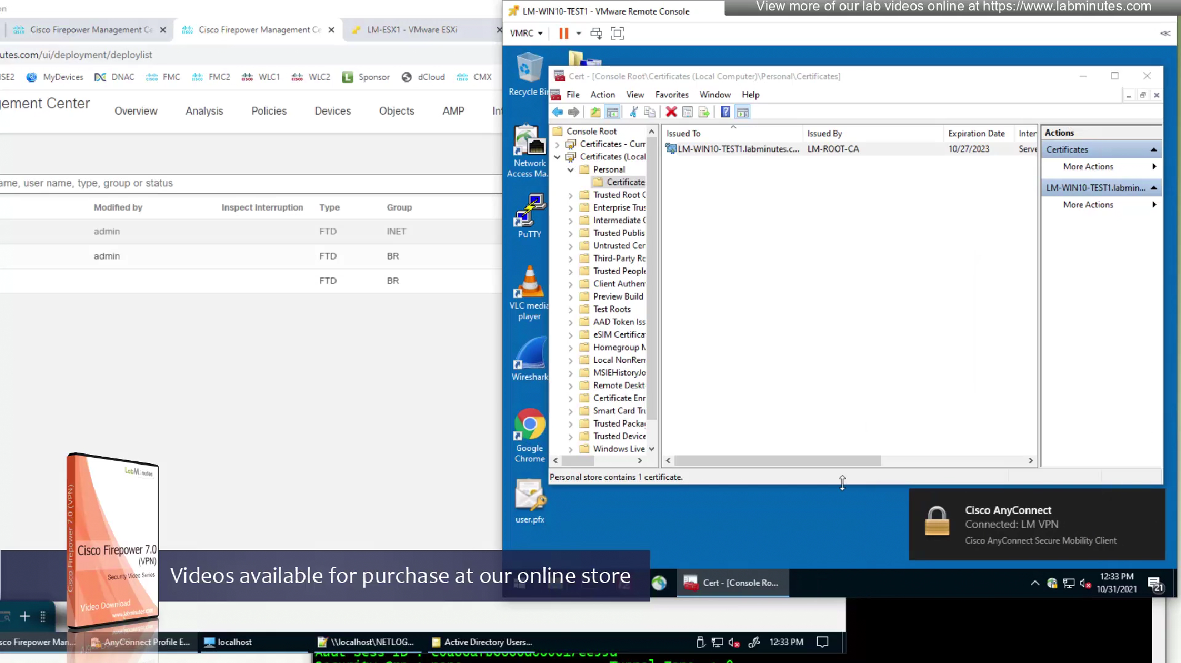The image size is (1181, 663).
Task: Click the certificate list horizontal scrollbar
Action: pyautogui.click(x=777, y=460)
